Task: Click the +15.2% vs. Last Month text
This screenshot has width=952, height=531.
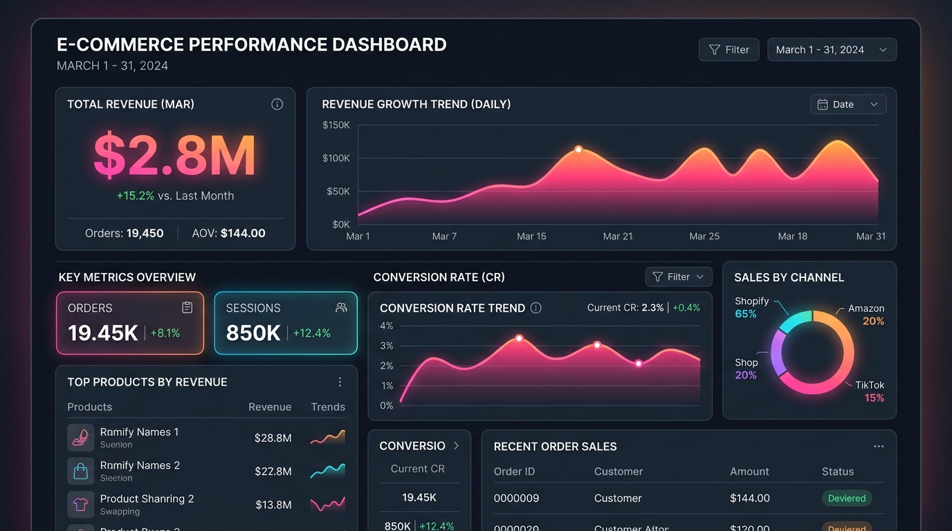Action: (175, 196)
